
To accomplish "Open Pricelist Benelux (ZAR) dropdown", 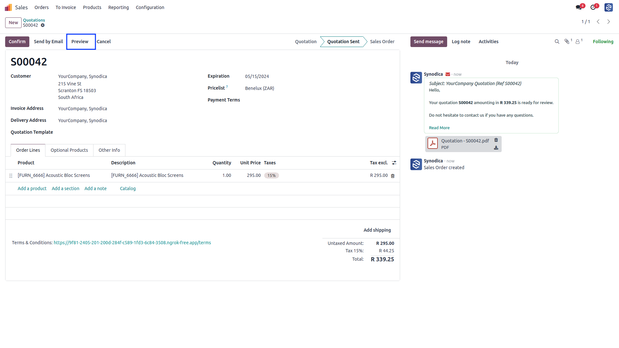I will [x=260, y=88].
